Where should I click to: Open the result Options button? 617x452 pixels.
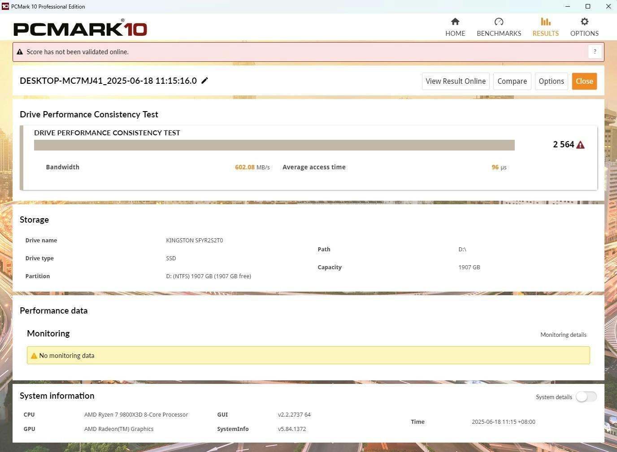(x=551, y=81)
